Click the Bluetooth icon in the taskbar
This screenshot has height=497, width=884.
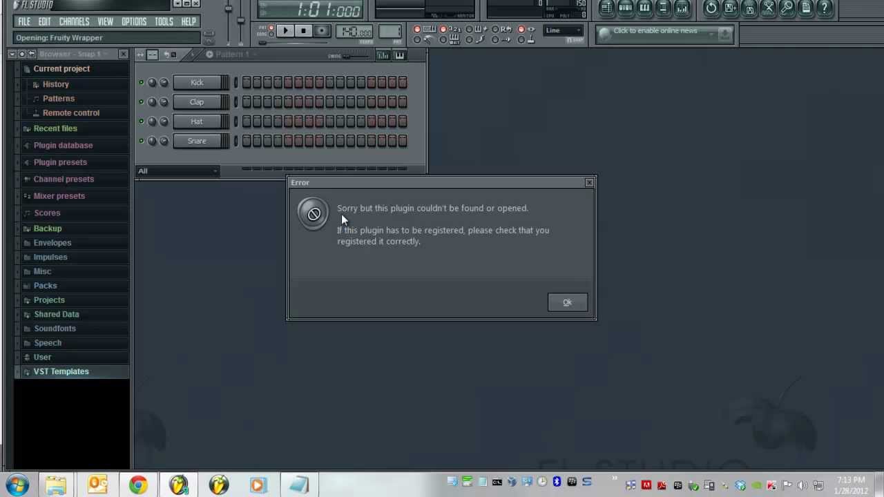(x=557, y=482)
